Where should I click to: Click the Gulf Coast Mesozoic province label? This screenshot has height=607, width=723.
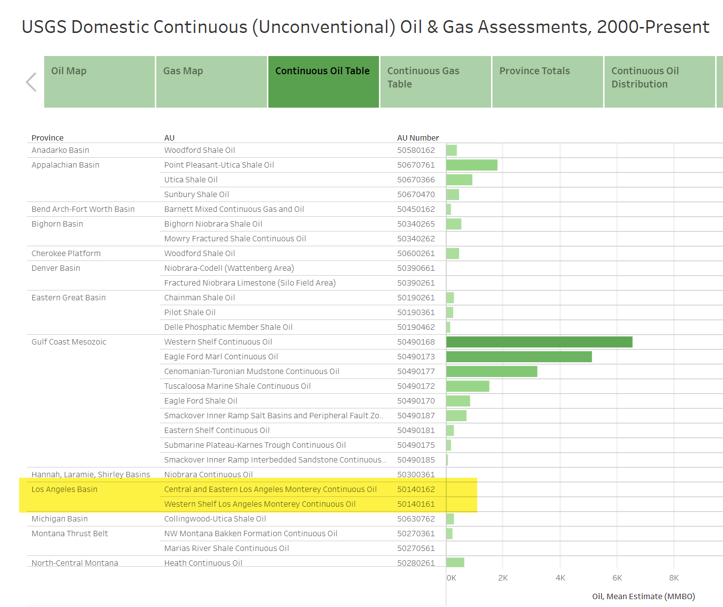coord(69,342)
